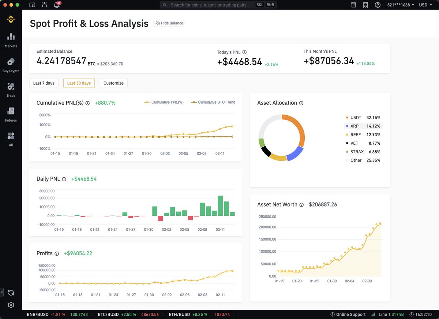Click the Binance logo in sidebar
This screenshot has height=319, width=439.
[x=11, y=20]
